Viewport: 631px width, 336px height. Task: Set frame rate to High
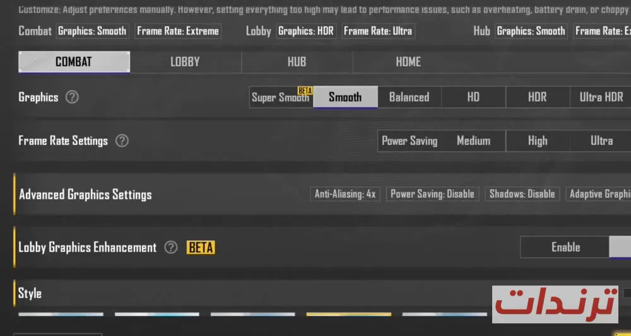tap(538, 141)
